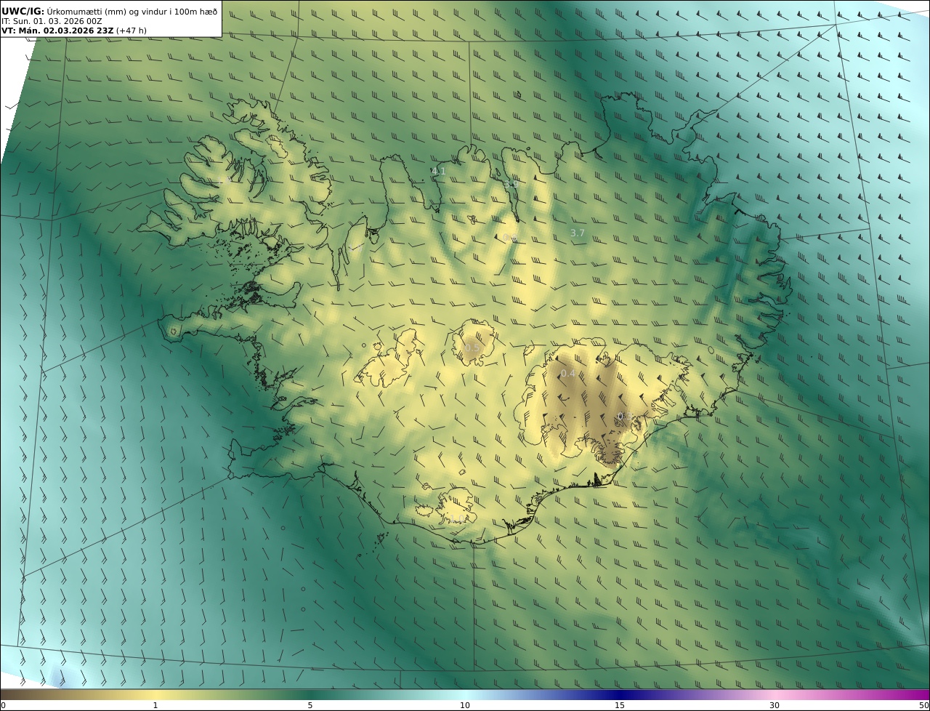Click the '3.7' value label on the map

pyautogui.click(x=577, y=233)
